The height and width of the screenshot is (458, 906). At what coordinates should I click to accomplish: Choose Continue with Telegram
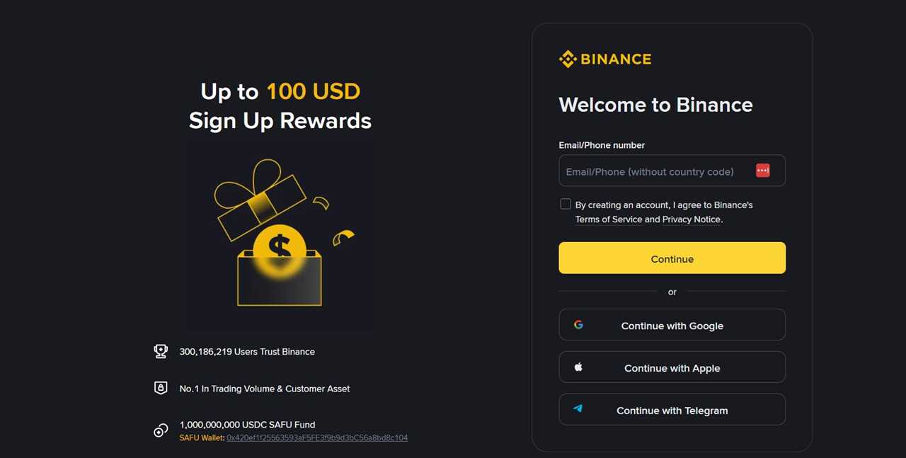coord(672,410)
